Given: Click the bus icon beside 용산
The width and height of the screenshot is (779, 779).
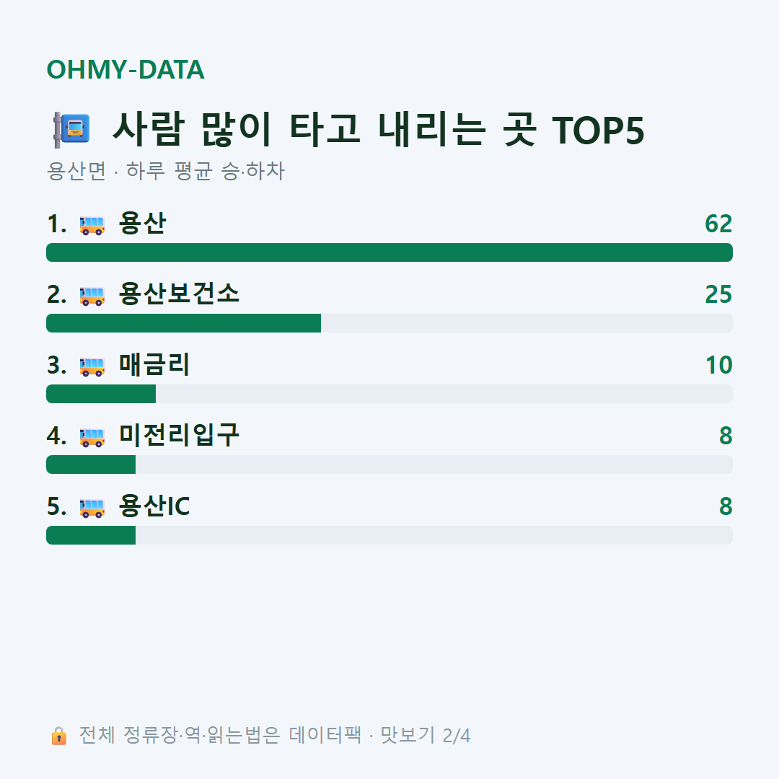Looking at the screenshot, I should (92, 225).
